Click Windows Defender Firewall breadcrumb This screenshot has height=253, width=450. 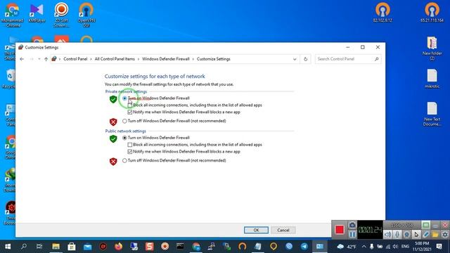[166, 59]
